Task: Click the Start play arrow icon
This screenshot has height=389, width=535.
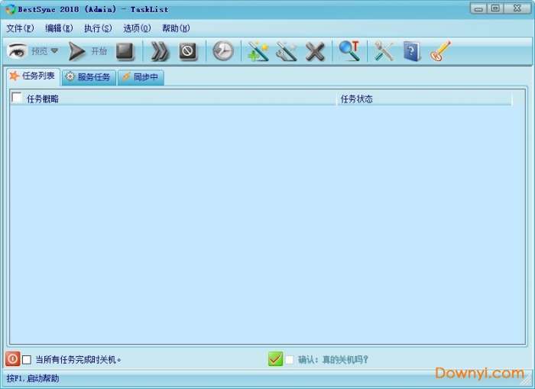Action: coord(76,51)
